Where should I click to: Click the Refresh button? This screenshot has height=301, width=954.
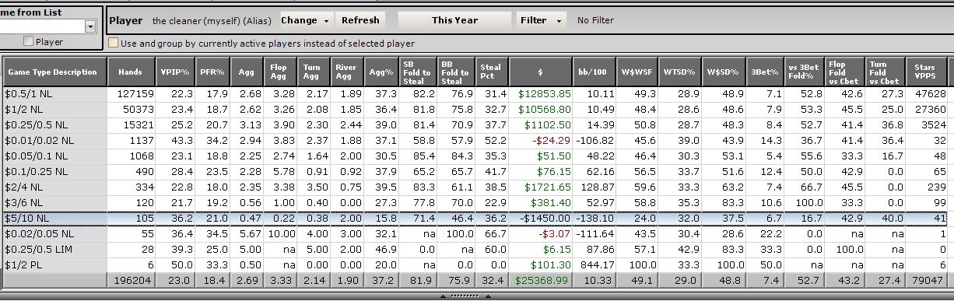coord(360,20)
